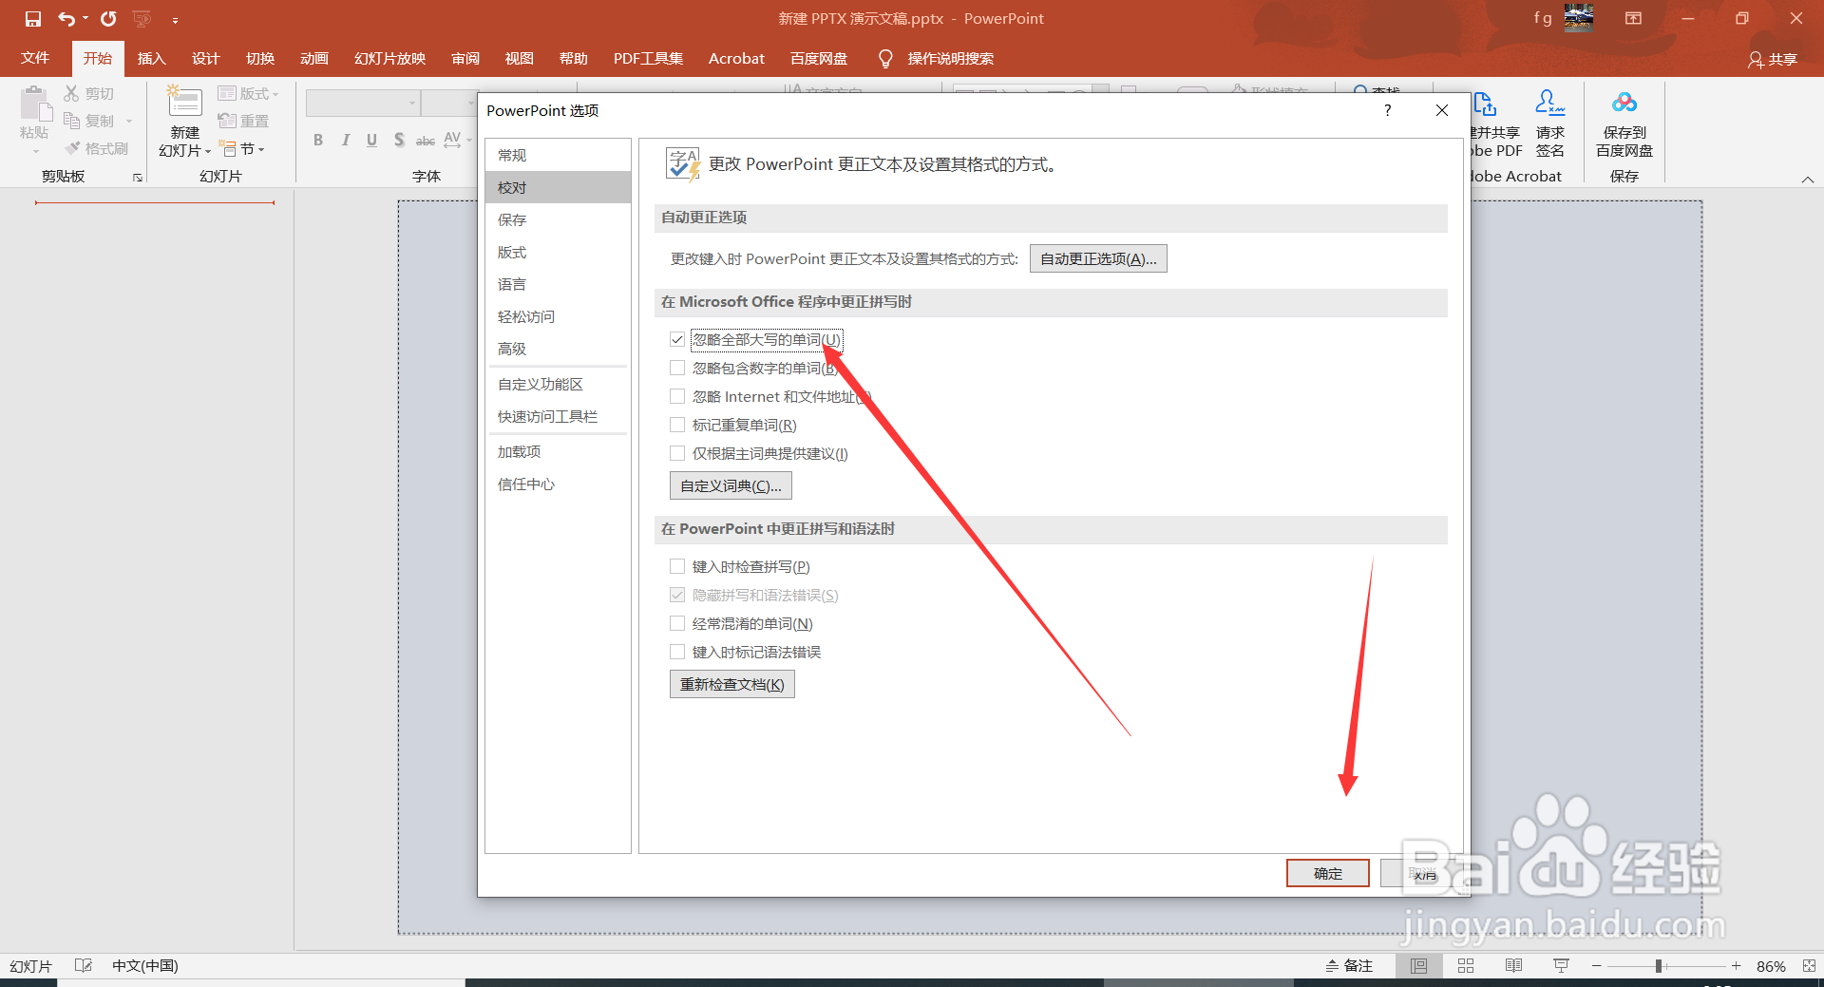
Task: Click Recheck Document (重新检查文档) button
Action: [731, 684]
